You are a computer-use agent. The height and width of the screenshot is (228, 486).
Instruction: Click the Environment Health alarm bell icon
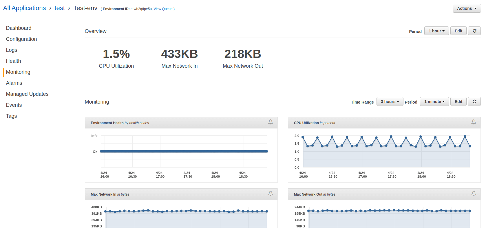click(x=270, y=122)
